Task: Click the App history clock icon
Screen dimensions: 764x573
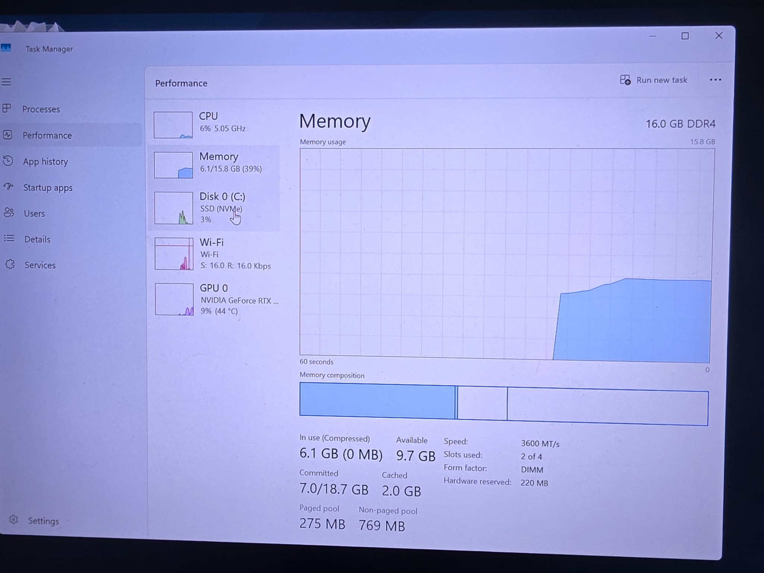Action: point(8,161)
